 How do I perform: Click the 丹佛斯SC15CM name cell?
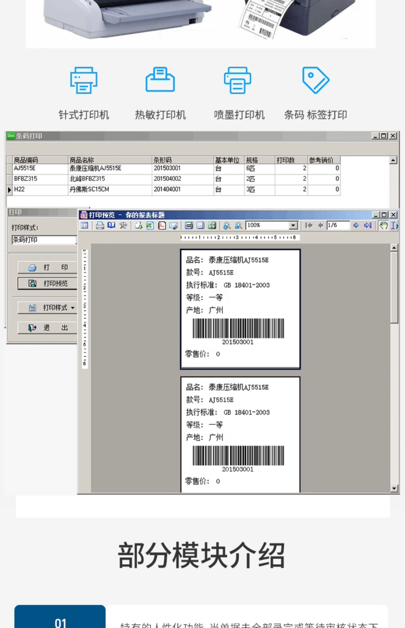[110, 190]
